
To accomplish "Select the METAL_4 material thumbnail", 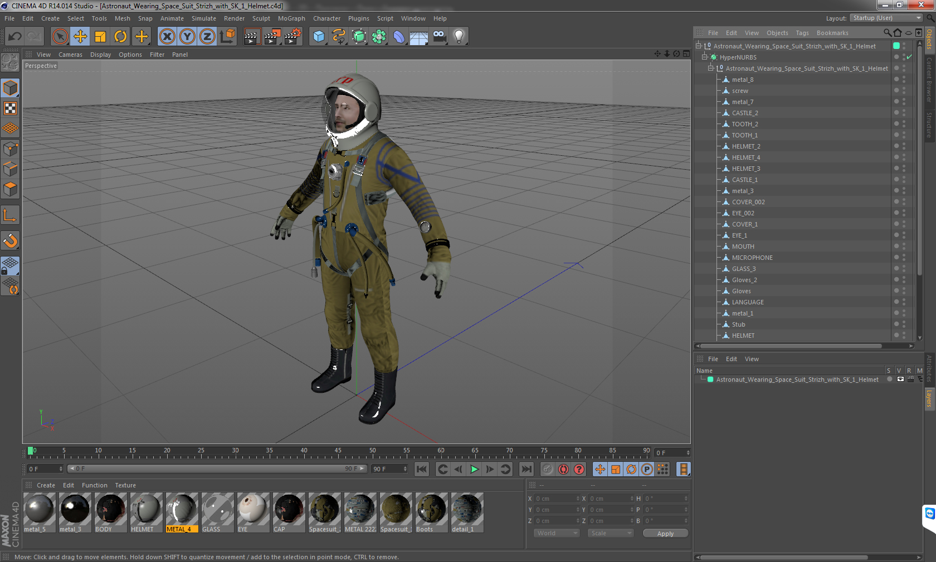I will [x=182, y=512].
